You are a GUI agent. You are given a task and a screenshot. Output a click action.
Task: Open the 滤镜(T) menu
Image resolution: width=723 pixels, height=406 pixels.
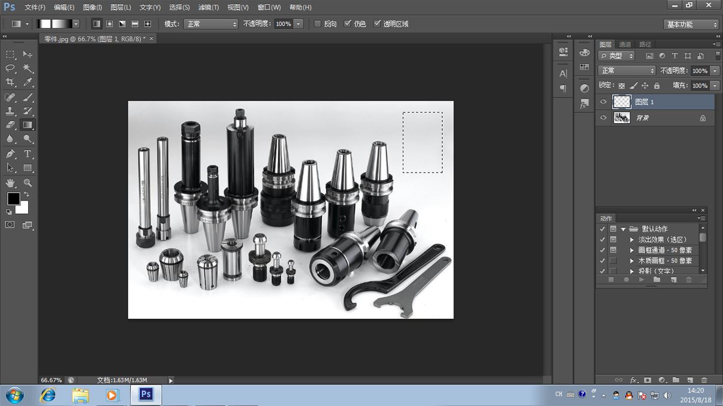coord(209,7)
